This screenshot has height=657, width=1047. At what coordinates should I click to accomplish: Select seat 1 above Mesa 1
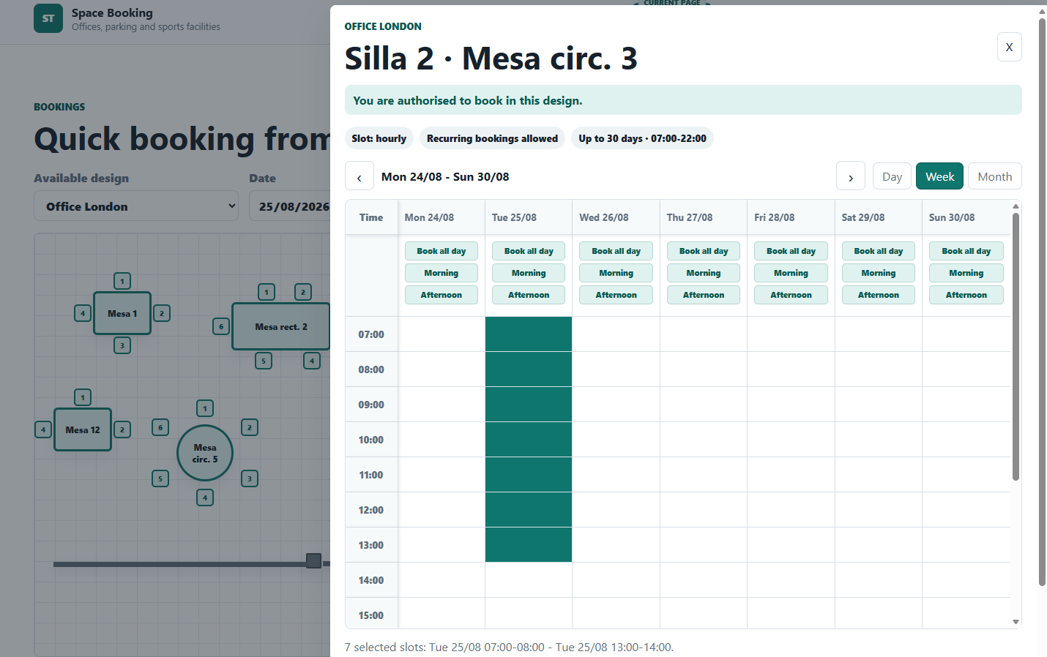(122, 281)
